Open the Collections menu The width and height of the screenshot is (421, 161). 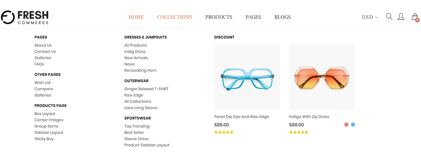(174, 17)
